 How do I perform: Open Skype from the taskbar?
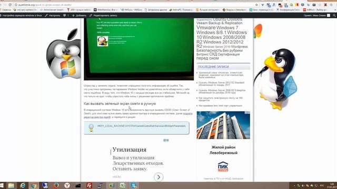pyautogui.click(x=134, y=185)
